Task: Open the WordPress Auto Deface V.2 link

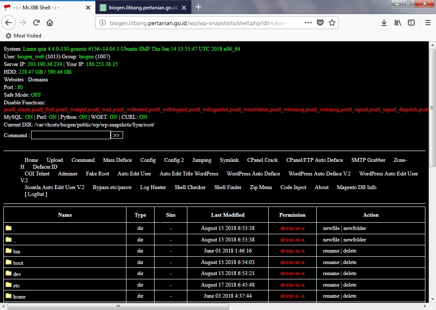Action: tap(319, 173)
